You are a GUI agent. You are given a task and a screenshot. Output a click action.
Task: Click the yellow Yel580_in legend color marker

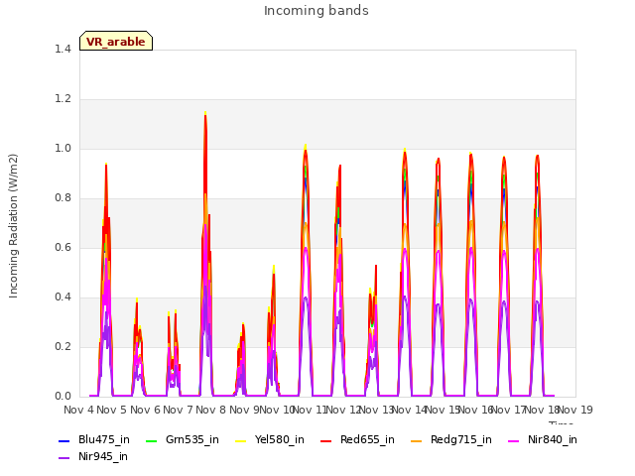240,440
